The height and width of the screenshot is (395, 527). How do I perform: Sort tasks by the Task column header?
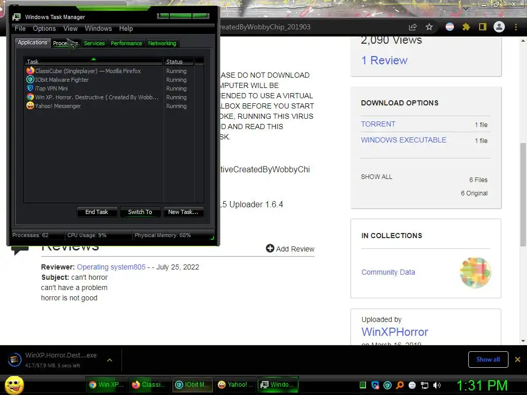(x=94, y=62)
